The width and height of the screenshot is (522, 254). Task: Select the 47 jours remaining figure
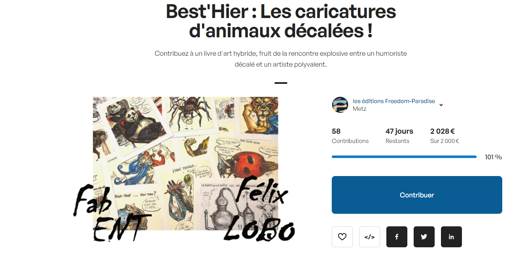click(x=399, y=131)
